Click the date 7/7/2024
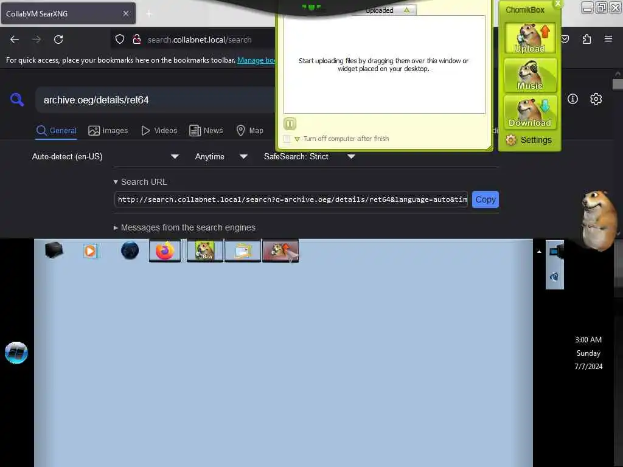Screen dimensions: 623x467 click(588, 367)
